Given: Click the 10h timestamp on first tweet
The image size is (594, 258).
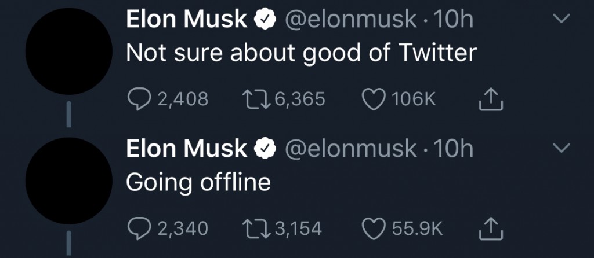Looking at the screenshot, I should (x=454, y=20).
